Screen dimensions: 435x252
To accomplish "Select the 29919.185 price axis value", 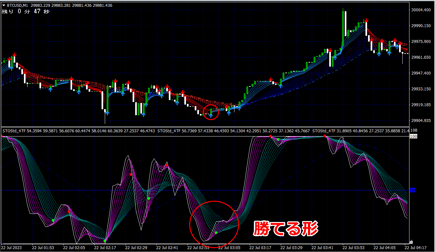I will click(421, 105).
